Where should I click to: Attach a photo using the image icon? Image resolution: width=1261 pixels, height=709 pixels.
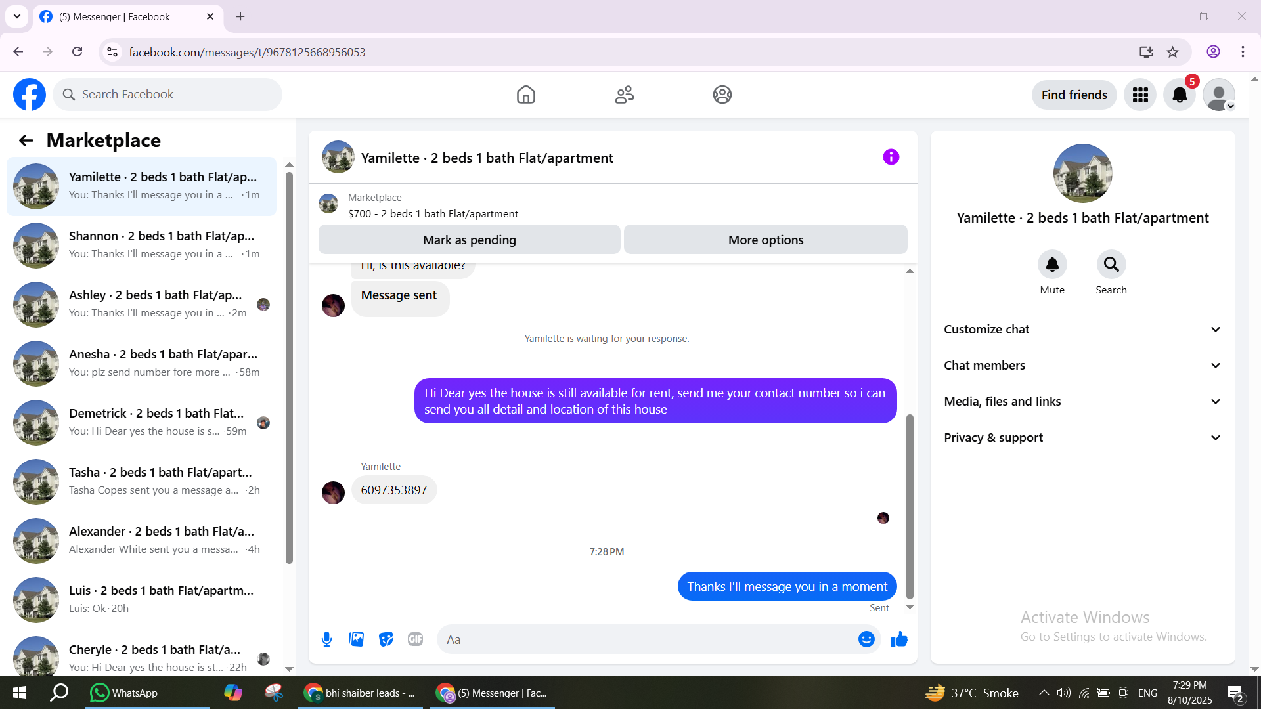(x=356, y=639)
